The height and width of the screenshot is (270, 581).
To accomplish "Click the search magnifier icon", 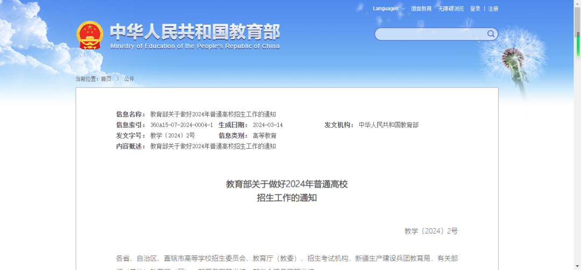I will point(491,34).
